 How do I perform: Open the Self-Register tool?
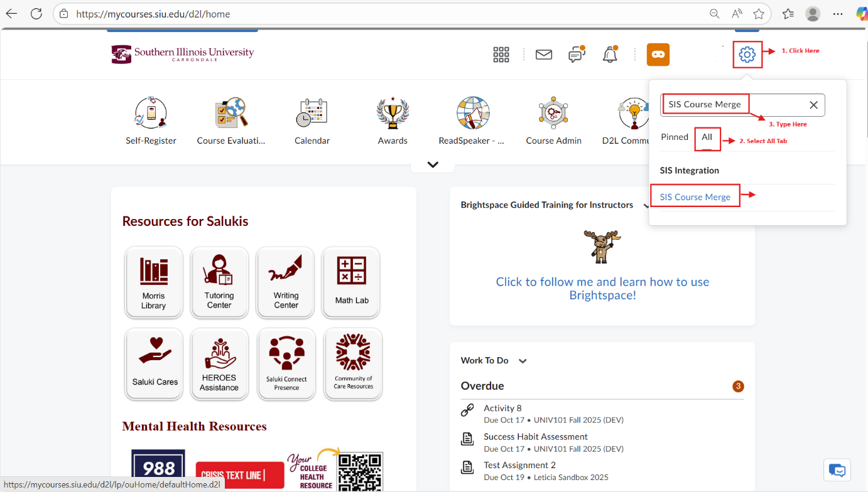(151, 120)
